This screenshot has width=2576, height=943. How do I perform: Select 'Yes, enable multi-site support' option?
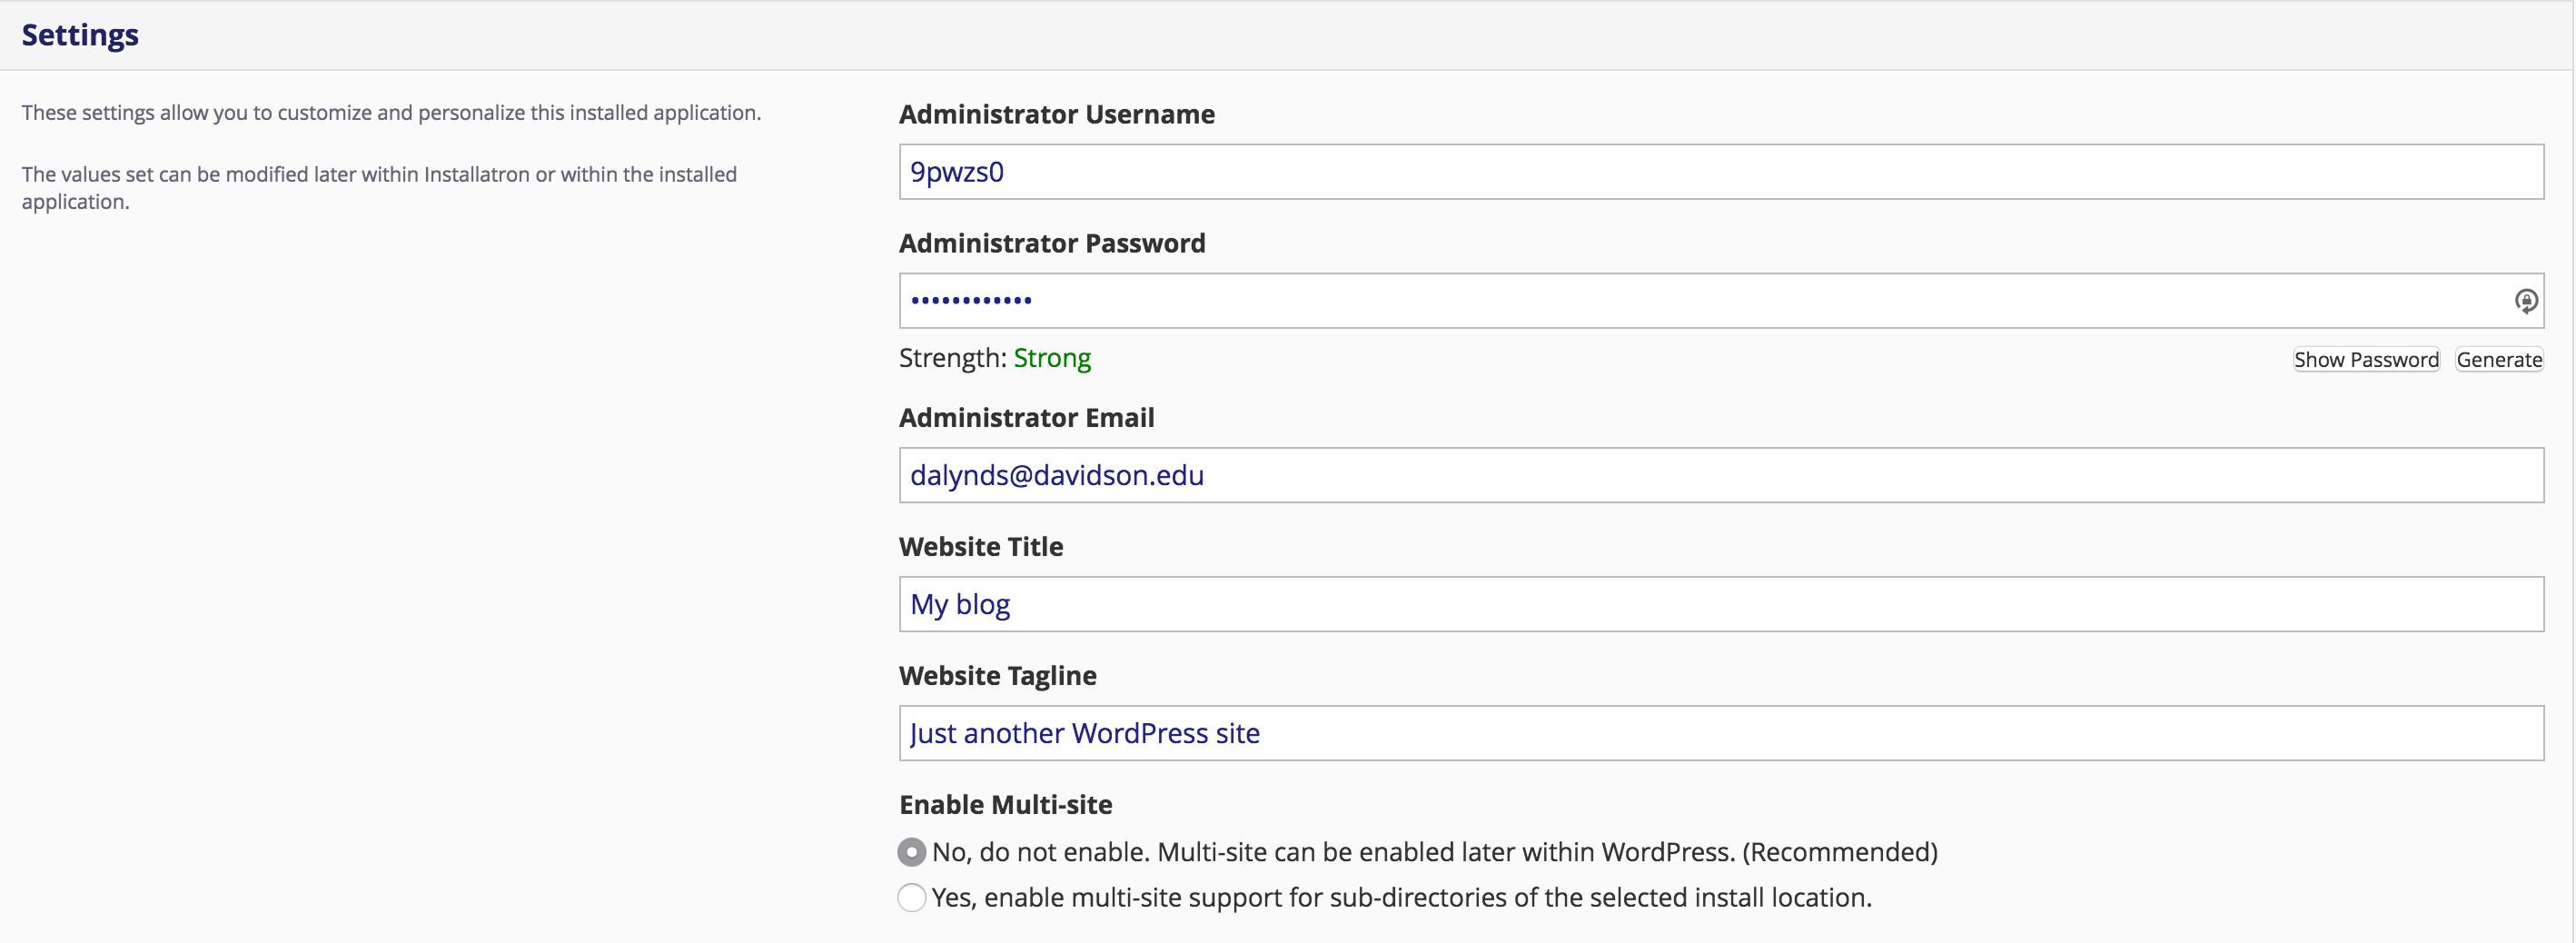click(911, 898)
